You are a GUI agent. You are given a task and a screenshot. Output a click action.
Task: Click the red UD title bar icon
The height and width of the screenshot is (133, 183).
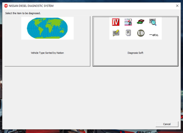click(x=6, y=6)
